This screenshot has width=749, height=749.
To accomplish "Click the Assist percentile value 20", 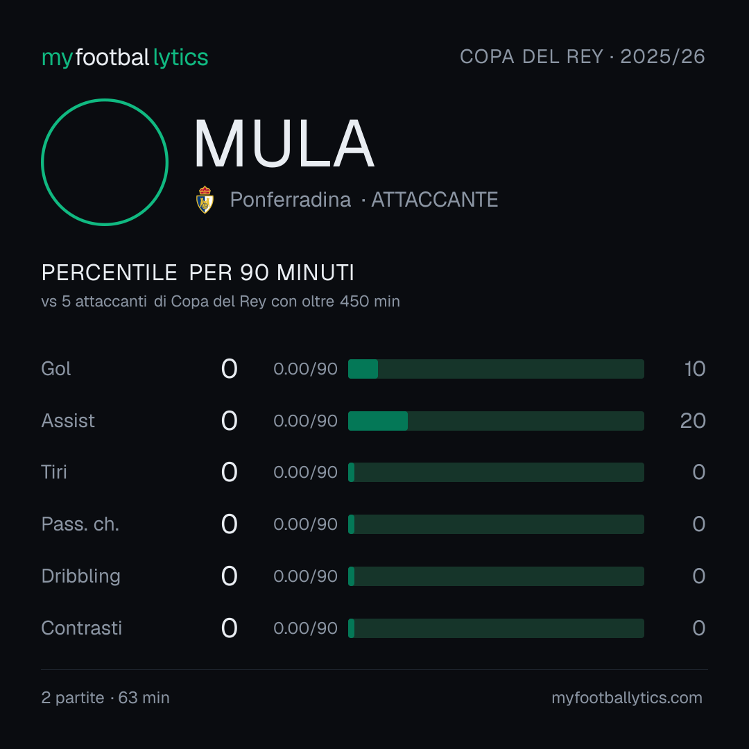I will tap(693, 421).
